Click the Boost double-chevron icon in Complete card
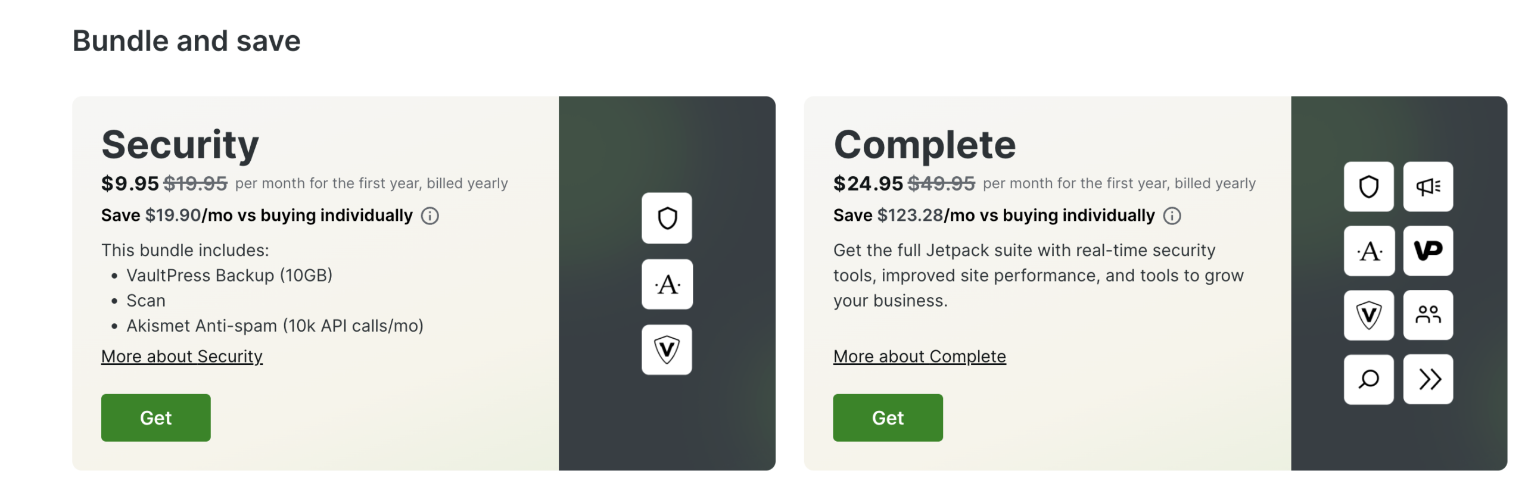The width and height of the screenshot is (1525, 487). point(1428,379)
